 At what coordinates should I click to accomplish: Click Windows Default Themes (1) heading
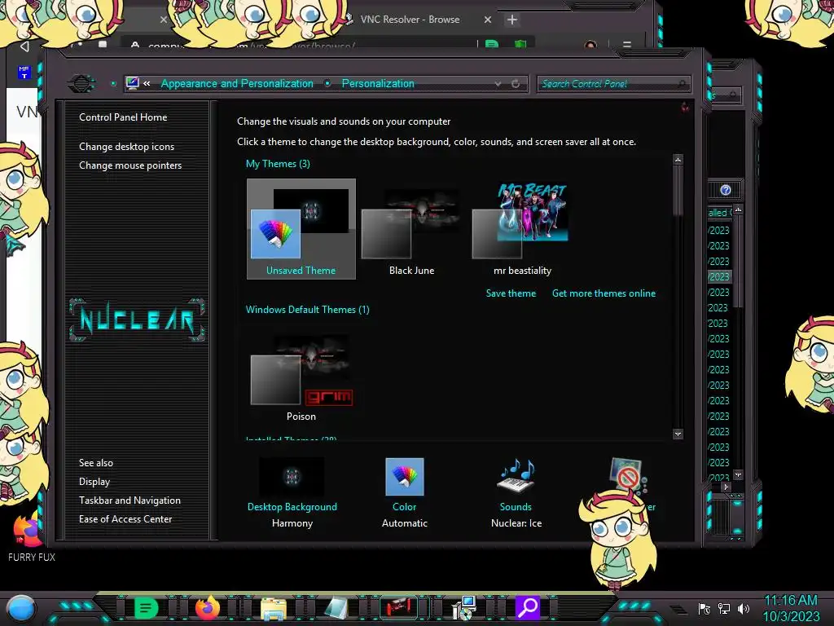click(307, 310)
